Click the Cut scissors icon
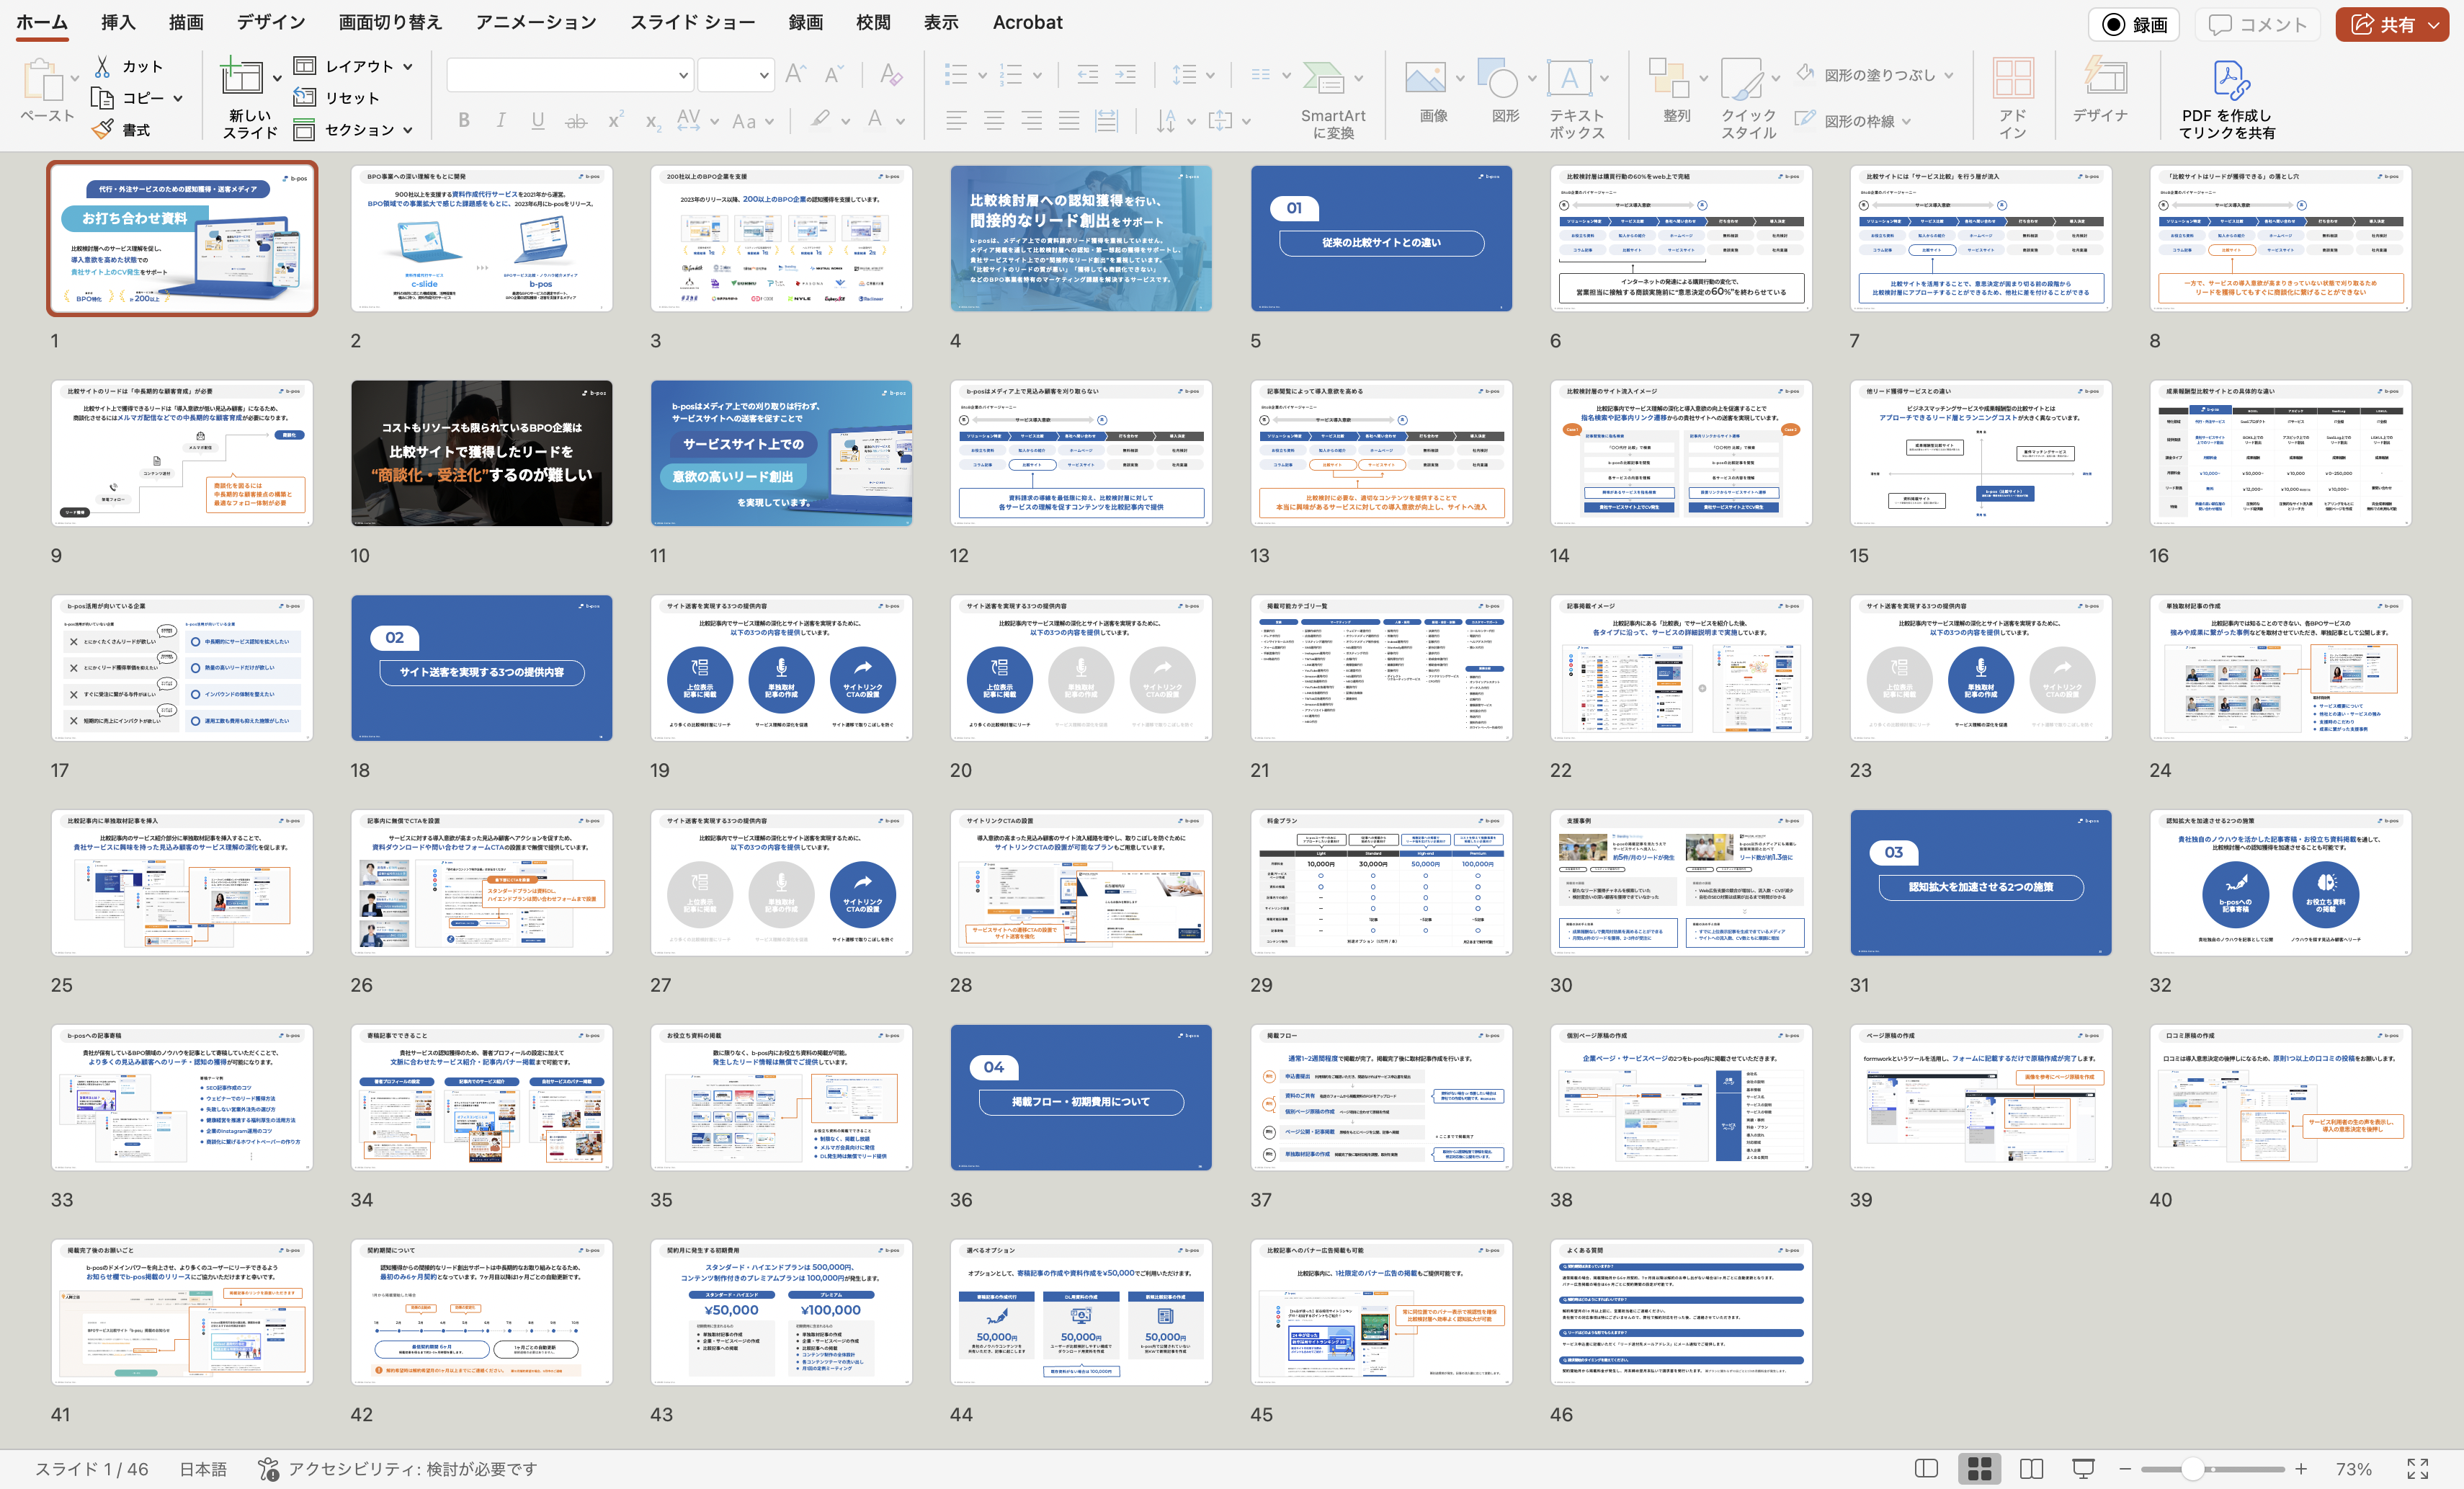This screenshot has width=2464, height=1489. pos(102,66)
